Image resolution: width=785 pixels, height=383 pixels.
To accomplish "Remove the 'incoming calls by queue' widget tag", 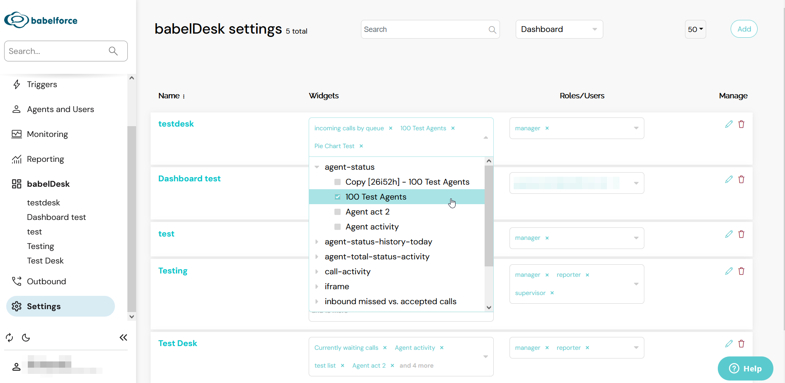I will [390, 128].
